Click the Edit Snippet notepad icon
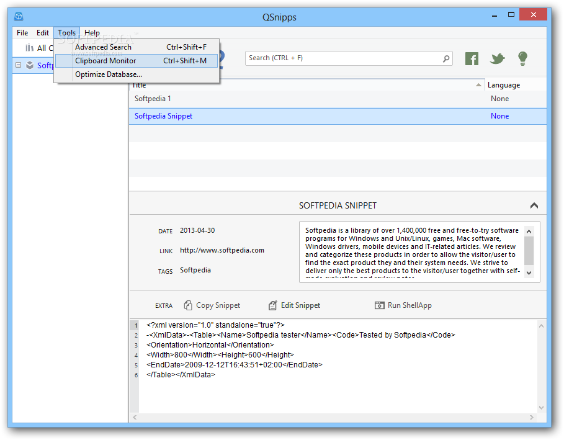Image resolution: width=564 pixels, height=440 pixels. click(x=272, y=305)
